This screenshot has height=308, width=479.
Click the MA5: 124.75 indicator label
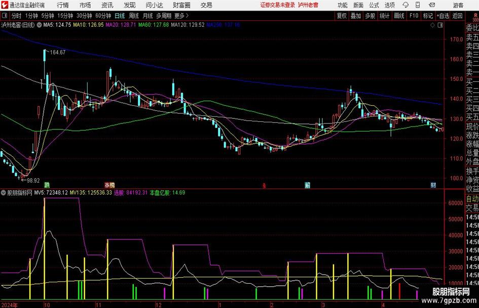pos(57,25)
